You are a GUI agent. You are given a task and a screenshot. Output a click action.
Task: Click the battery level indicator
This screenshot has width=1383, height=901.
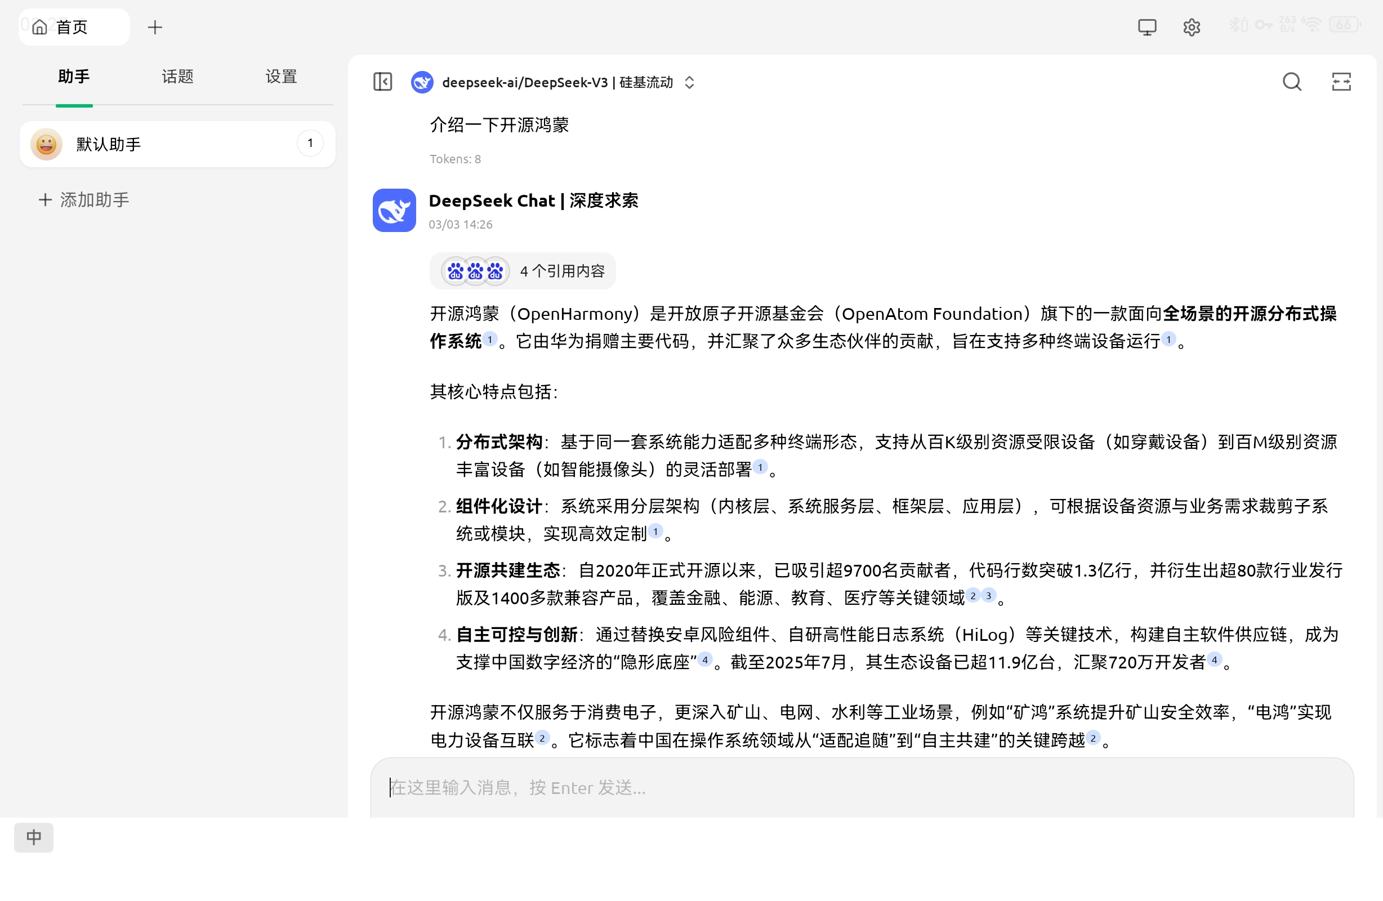coord(1345,24)
